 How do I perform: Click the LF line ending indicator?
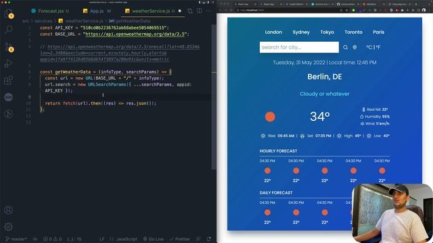tap(102, 239)
